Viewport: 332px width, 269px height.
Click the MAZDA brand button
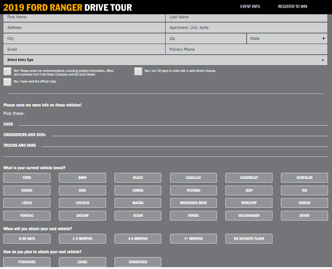tap(138, 203)
